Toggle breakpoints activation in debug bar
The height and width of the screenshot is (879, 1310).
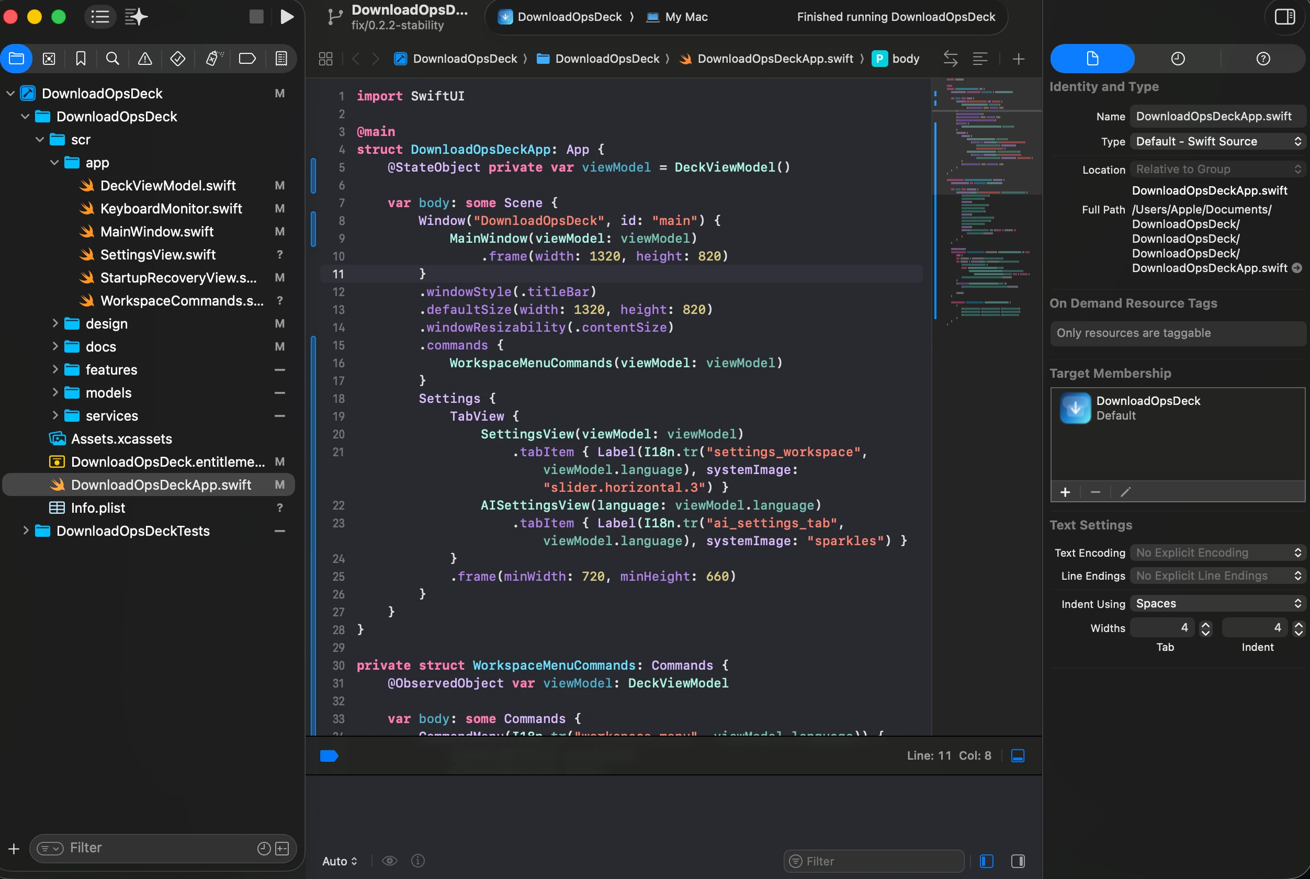pos(329,756)
